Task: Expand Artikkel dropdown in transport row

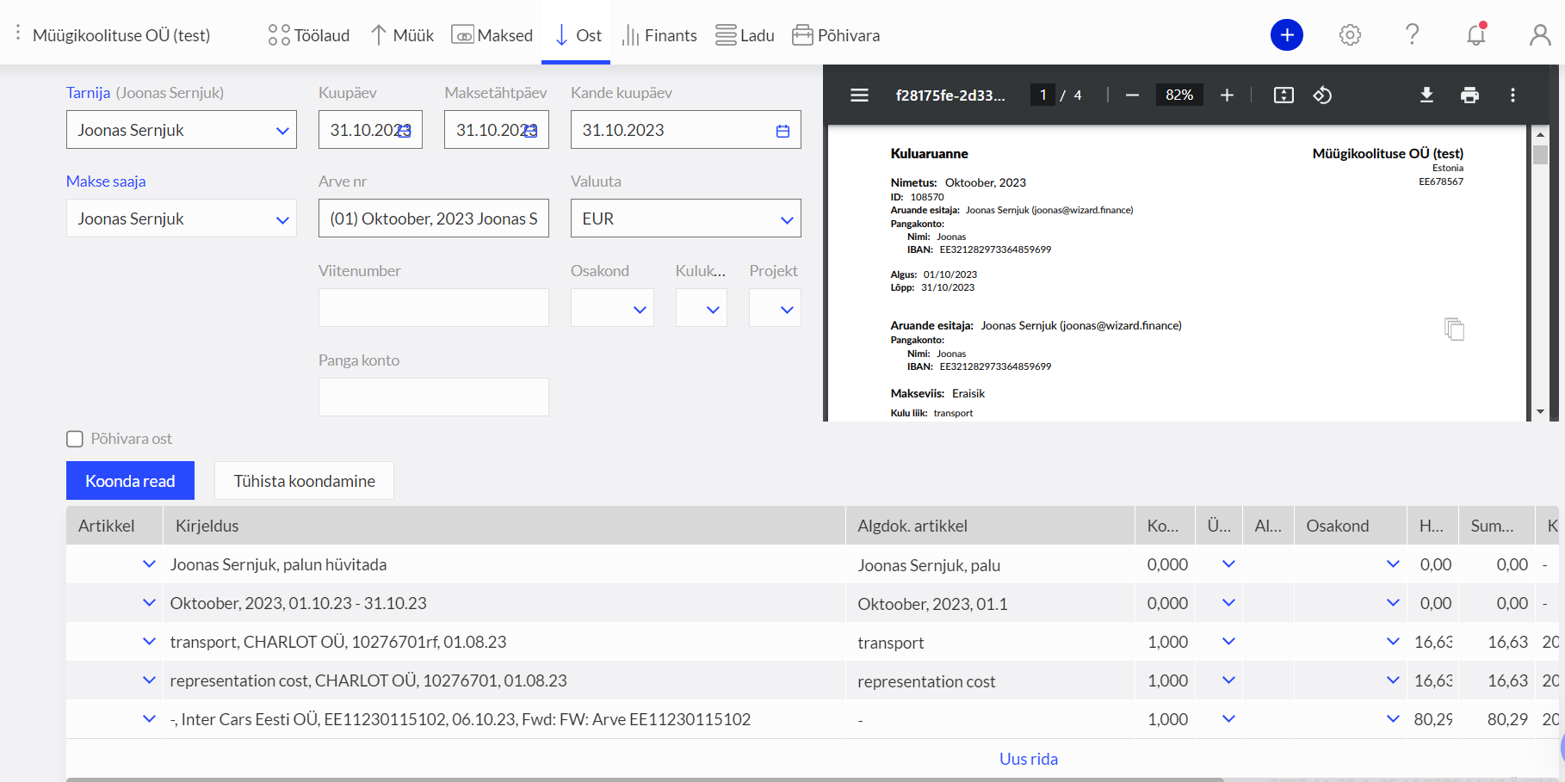Action: pyautogui.click(x=149, y=642)
